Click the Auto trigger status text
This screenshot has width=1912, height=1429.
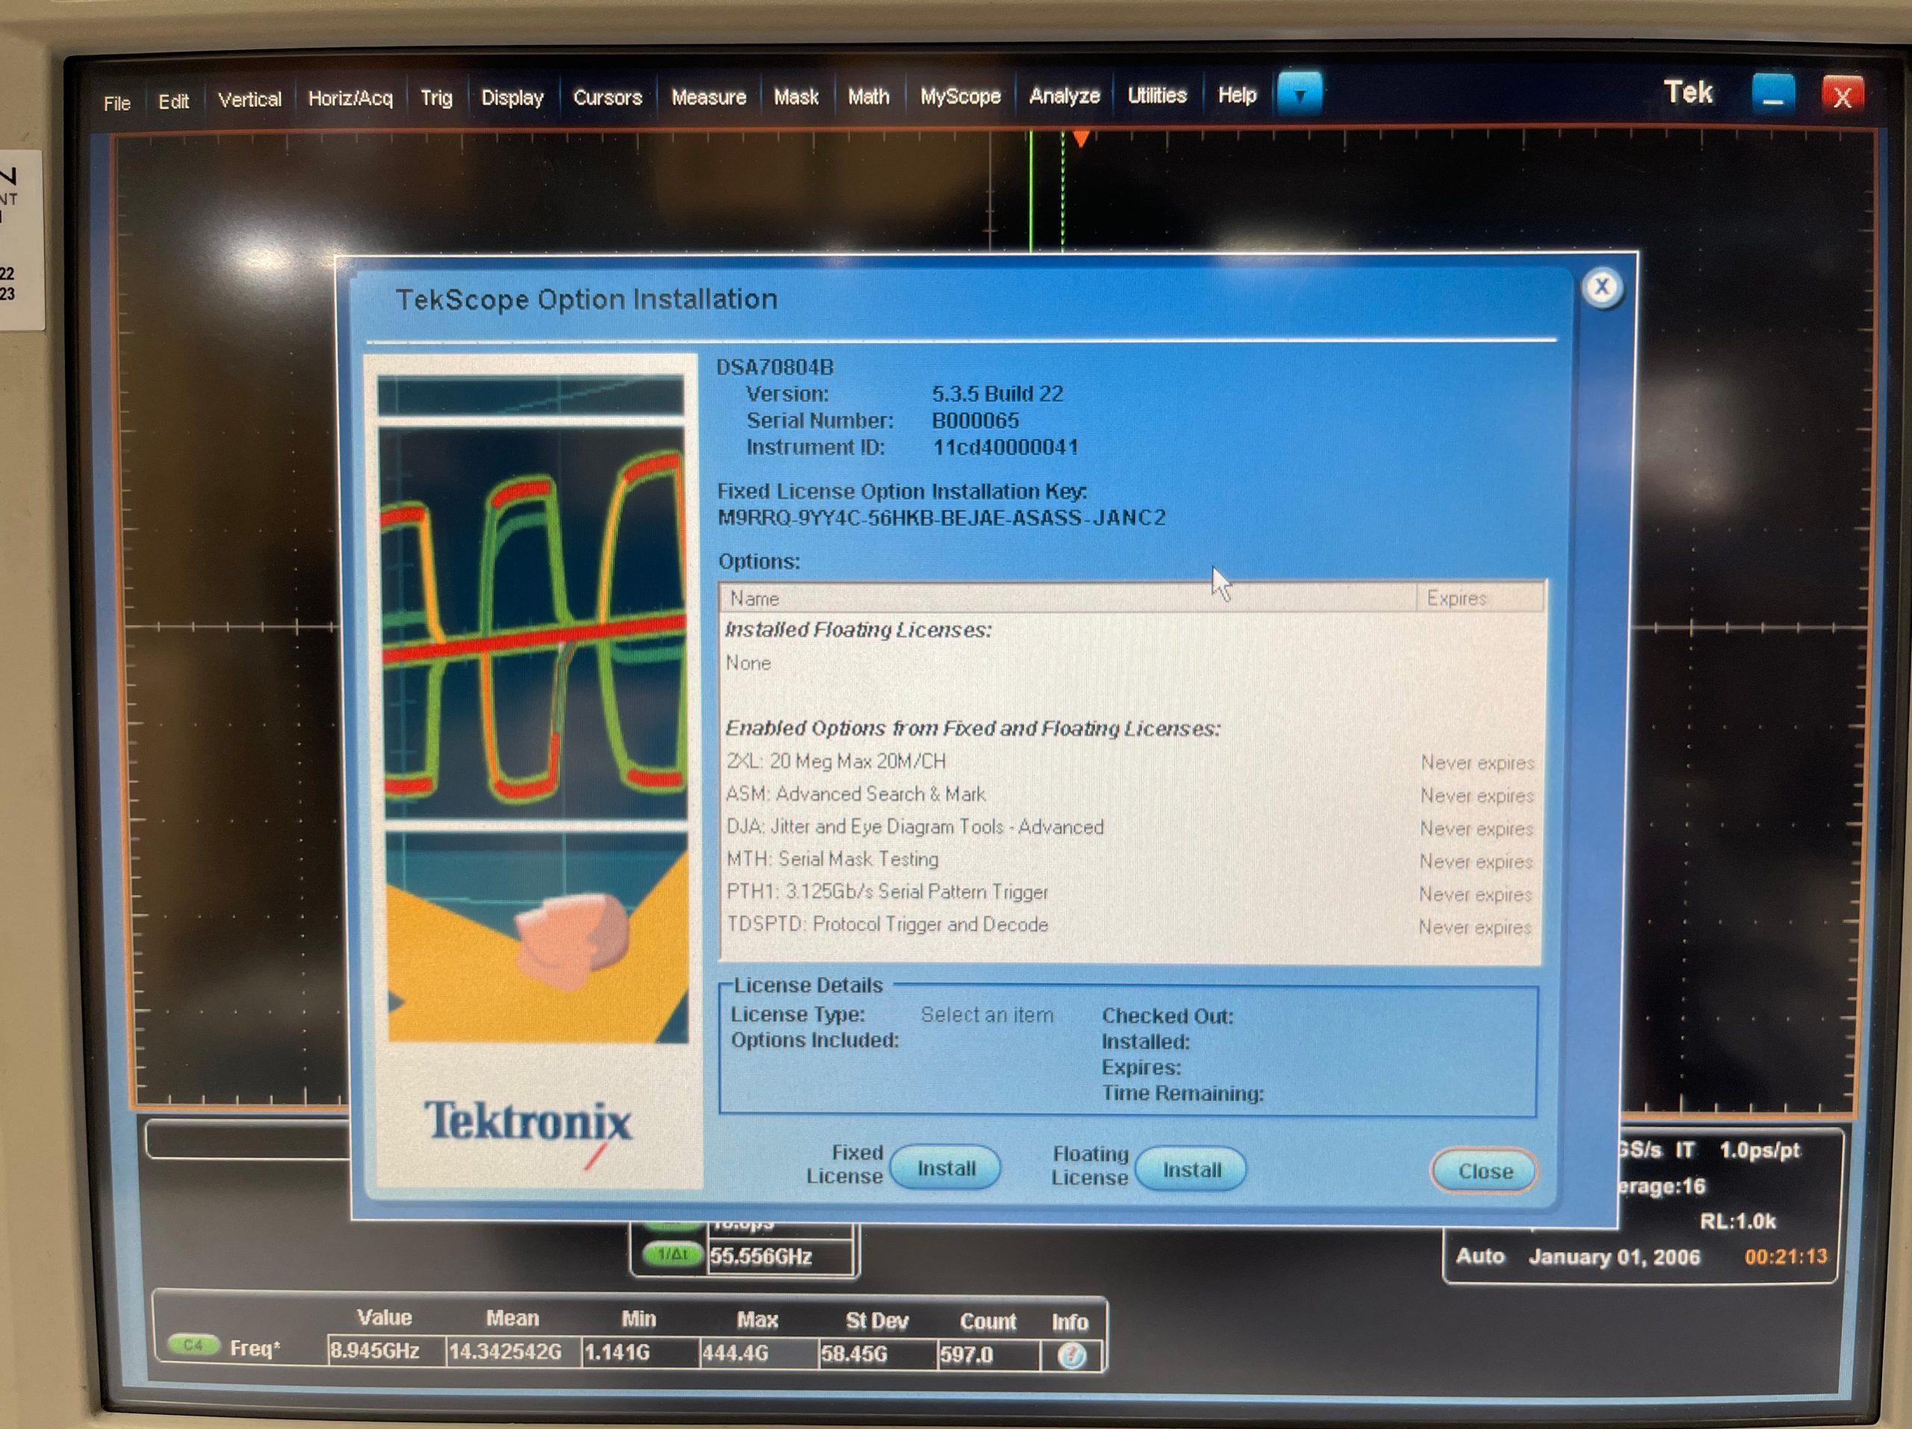(1480, 1256)
